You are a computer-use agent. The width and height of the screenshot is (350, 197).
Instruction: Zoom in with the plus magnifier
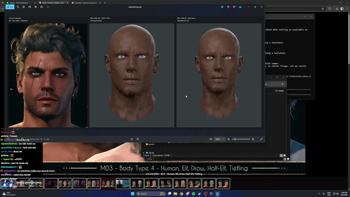(x=253, y=139)
